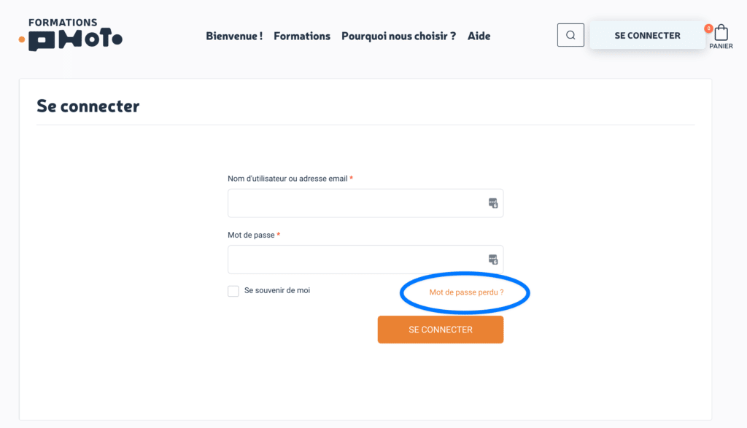
Task: Enable the 'Se souvenir de moi' checkbox
Action: point(233,292)
